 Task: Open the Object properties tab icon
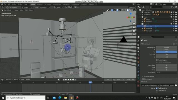(x=138, y=62)
